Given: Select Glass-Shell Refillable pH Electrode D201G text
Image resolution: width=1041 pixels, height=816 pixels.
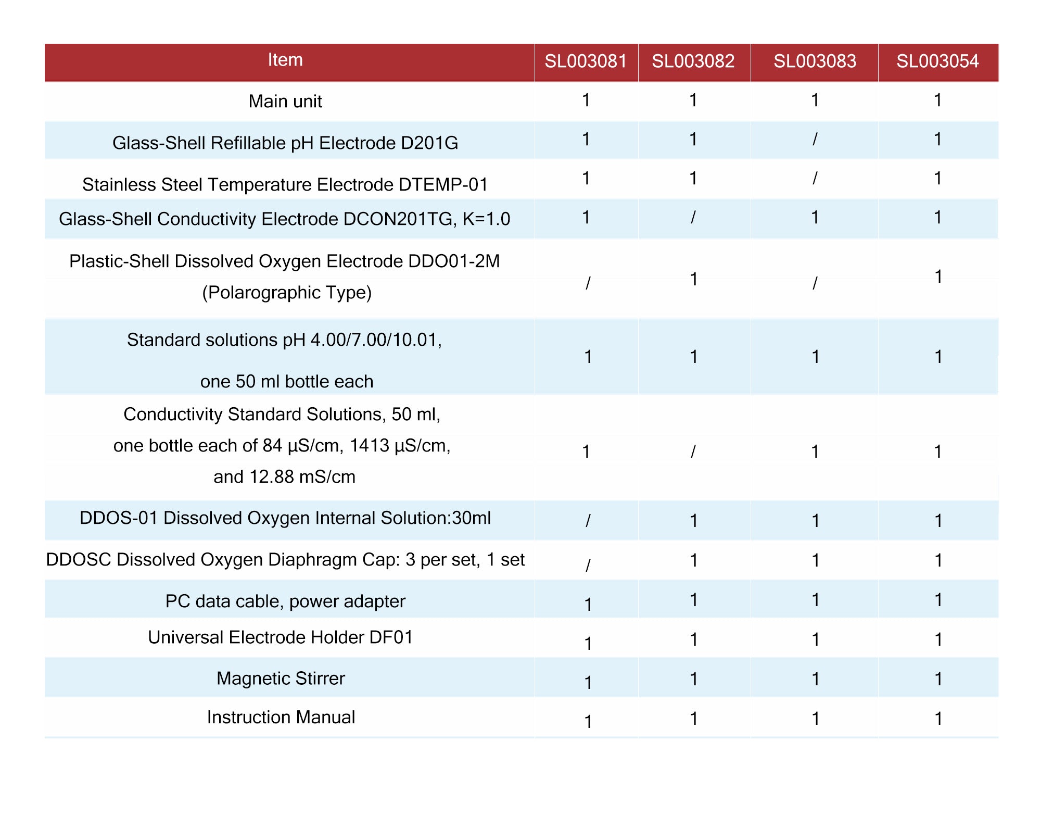Looking at the screenshot, I should click(285, 143).
